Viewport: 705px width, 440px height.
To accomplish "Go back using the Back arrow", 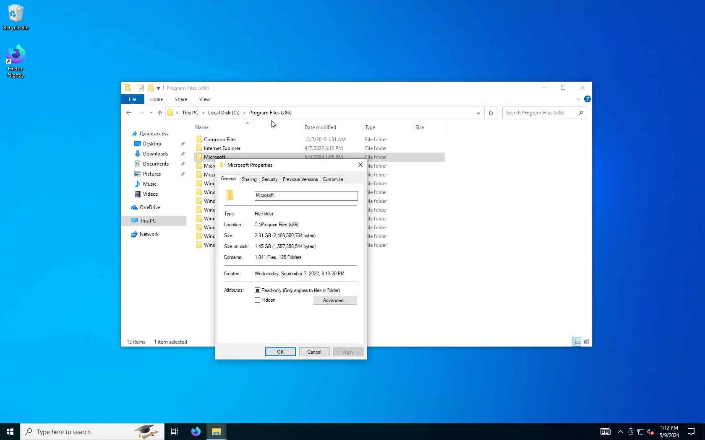I will [129, 113].
